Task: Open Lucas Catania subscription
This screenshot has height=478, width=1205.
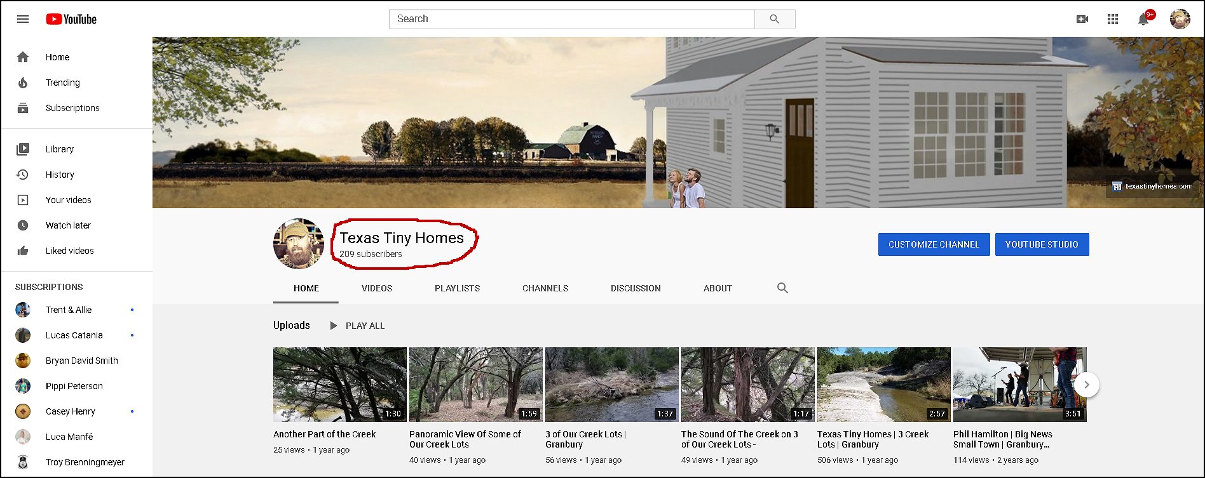Action: point(76,335)
